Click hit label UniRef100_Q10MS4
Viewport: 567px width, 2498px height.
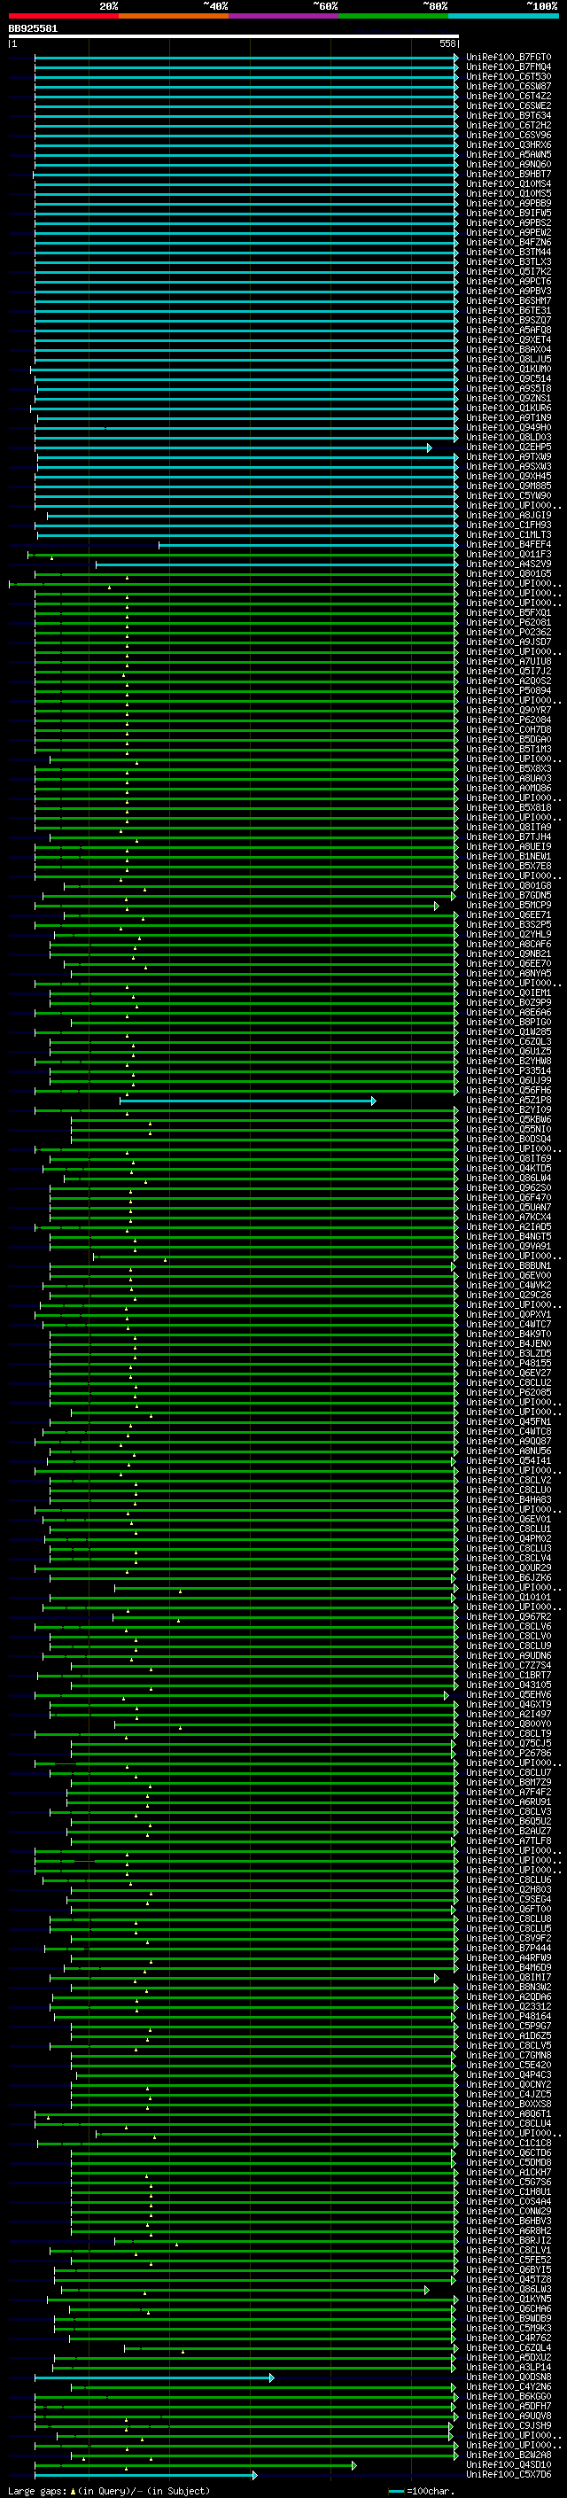508,183
